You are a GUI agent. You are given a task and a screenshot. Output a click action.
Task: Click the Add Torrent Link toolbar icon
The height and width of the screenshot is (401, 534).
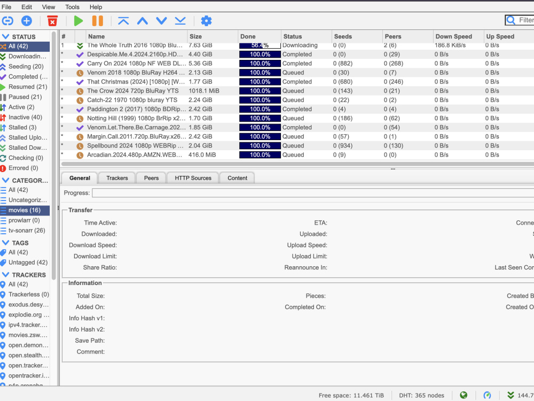(7, 21)
